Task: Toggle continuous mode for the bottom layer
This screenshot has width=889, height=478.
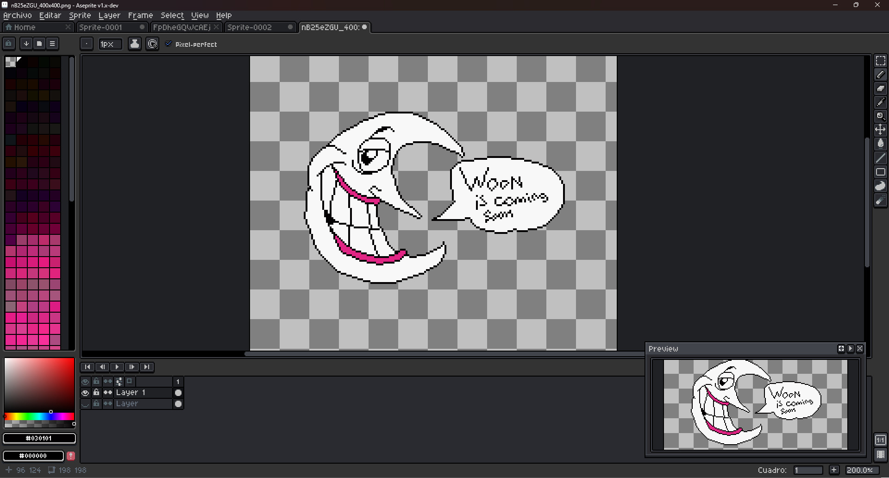Action: 108,404
